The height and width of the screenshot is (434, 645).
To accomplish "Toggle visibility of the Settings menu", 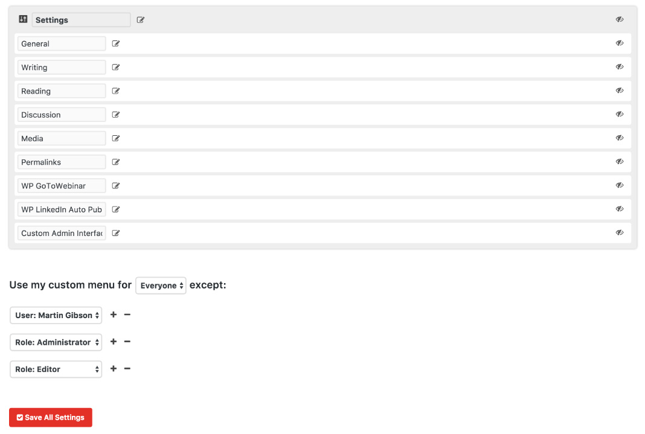I will pos(620,19).
